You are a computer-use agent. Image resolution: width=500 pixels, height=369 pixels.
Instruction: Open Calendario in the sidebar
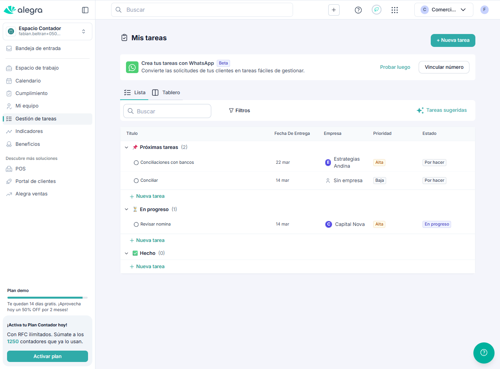click(28, 81)
